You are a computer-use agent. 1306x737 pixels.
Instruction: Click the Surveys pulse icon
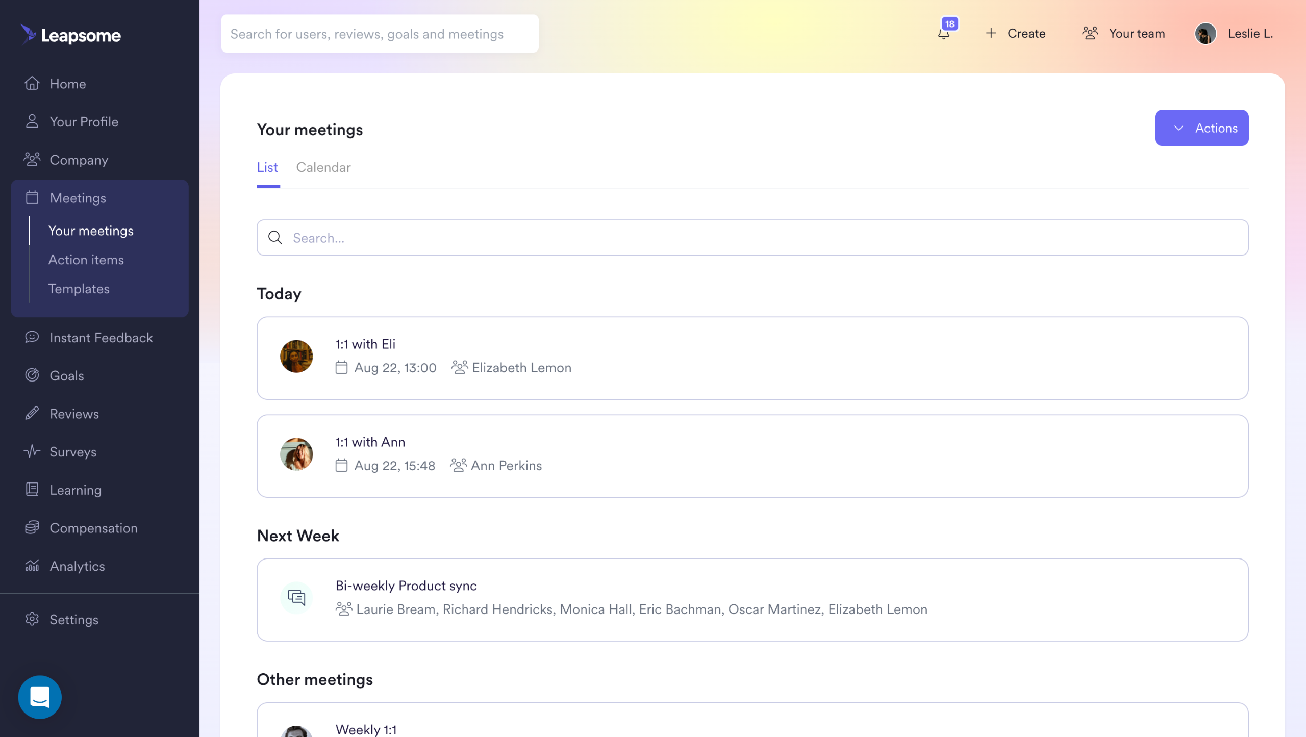click(x=32, y=451)
